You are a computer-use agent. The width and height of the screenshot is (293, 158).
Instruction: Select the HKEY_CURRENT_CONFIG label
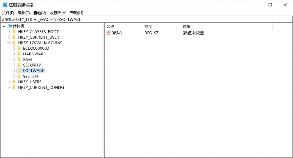pos(41,87)
